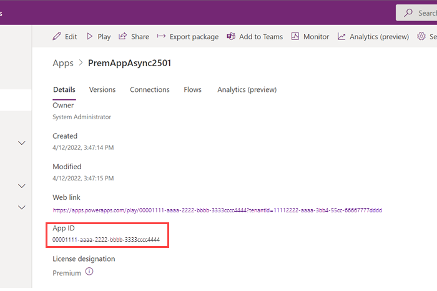This screenshot has width=437, height=291.
Task: Expand the first sidebar chevron
Action: (22, 143)
